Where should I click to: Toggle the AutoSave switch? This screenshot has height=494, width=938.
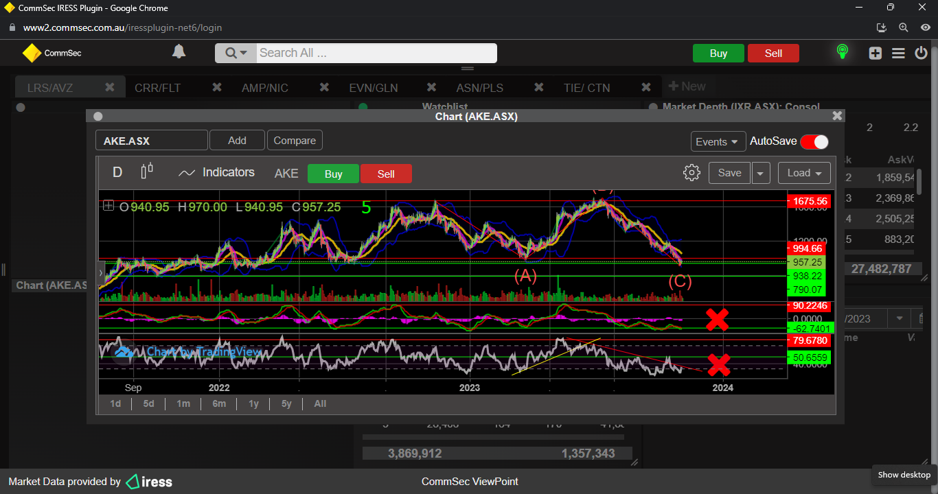[814, 141]
